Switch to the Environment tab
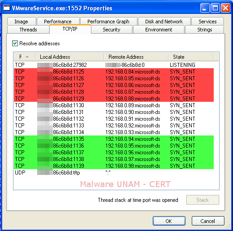Screen dimensions: 233x231 [x=159, y=30]
